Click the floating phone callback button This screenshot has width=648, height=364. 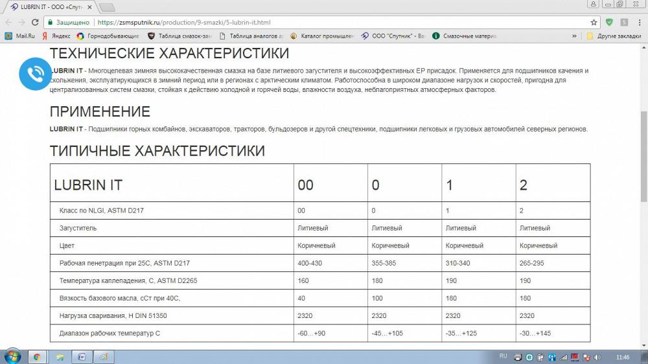click(x=34, y=74)
